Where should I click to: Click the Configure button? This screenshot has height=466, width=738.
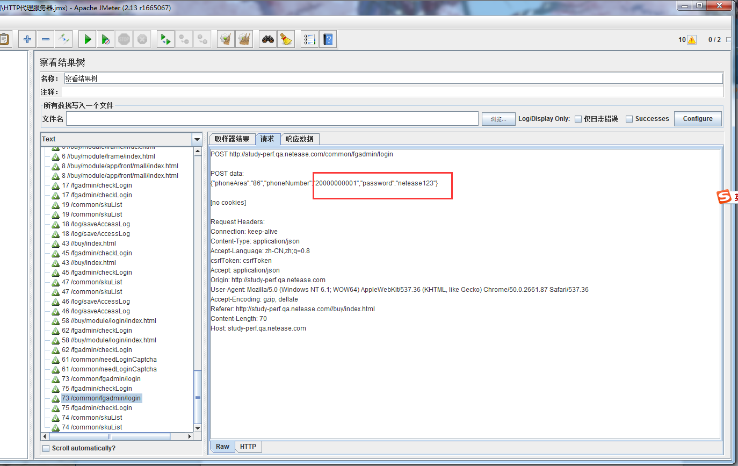click(x=698, y=119)
